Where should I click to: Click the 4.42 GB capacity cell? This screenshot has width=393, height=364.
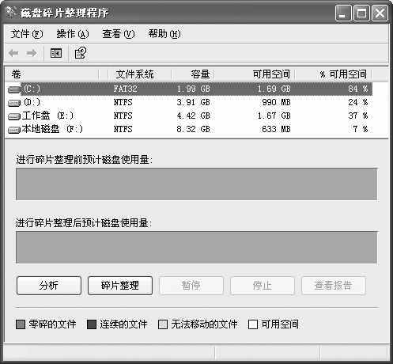coord(193,116)
